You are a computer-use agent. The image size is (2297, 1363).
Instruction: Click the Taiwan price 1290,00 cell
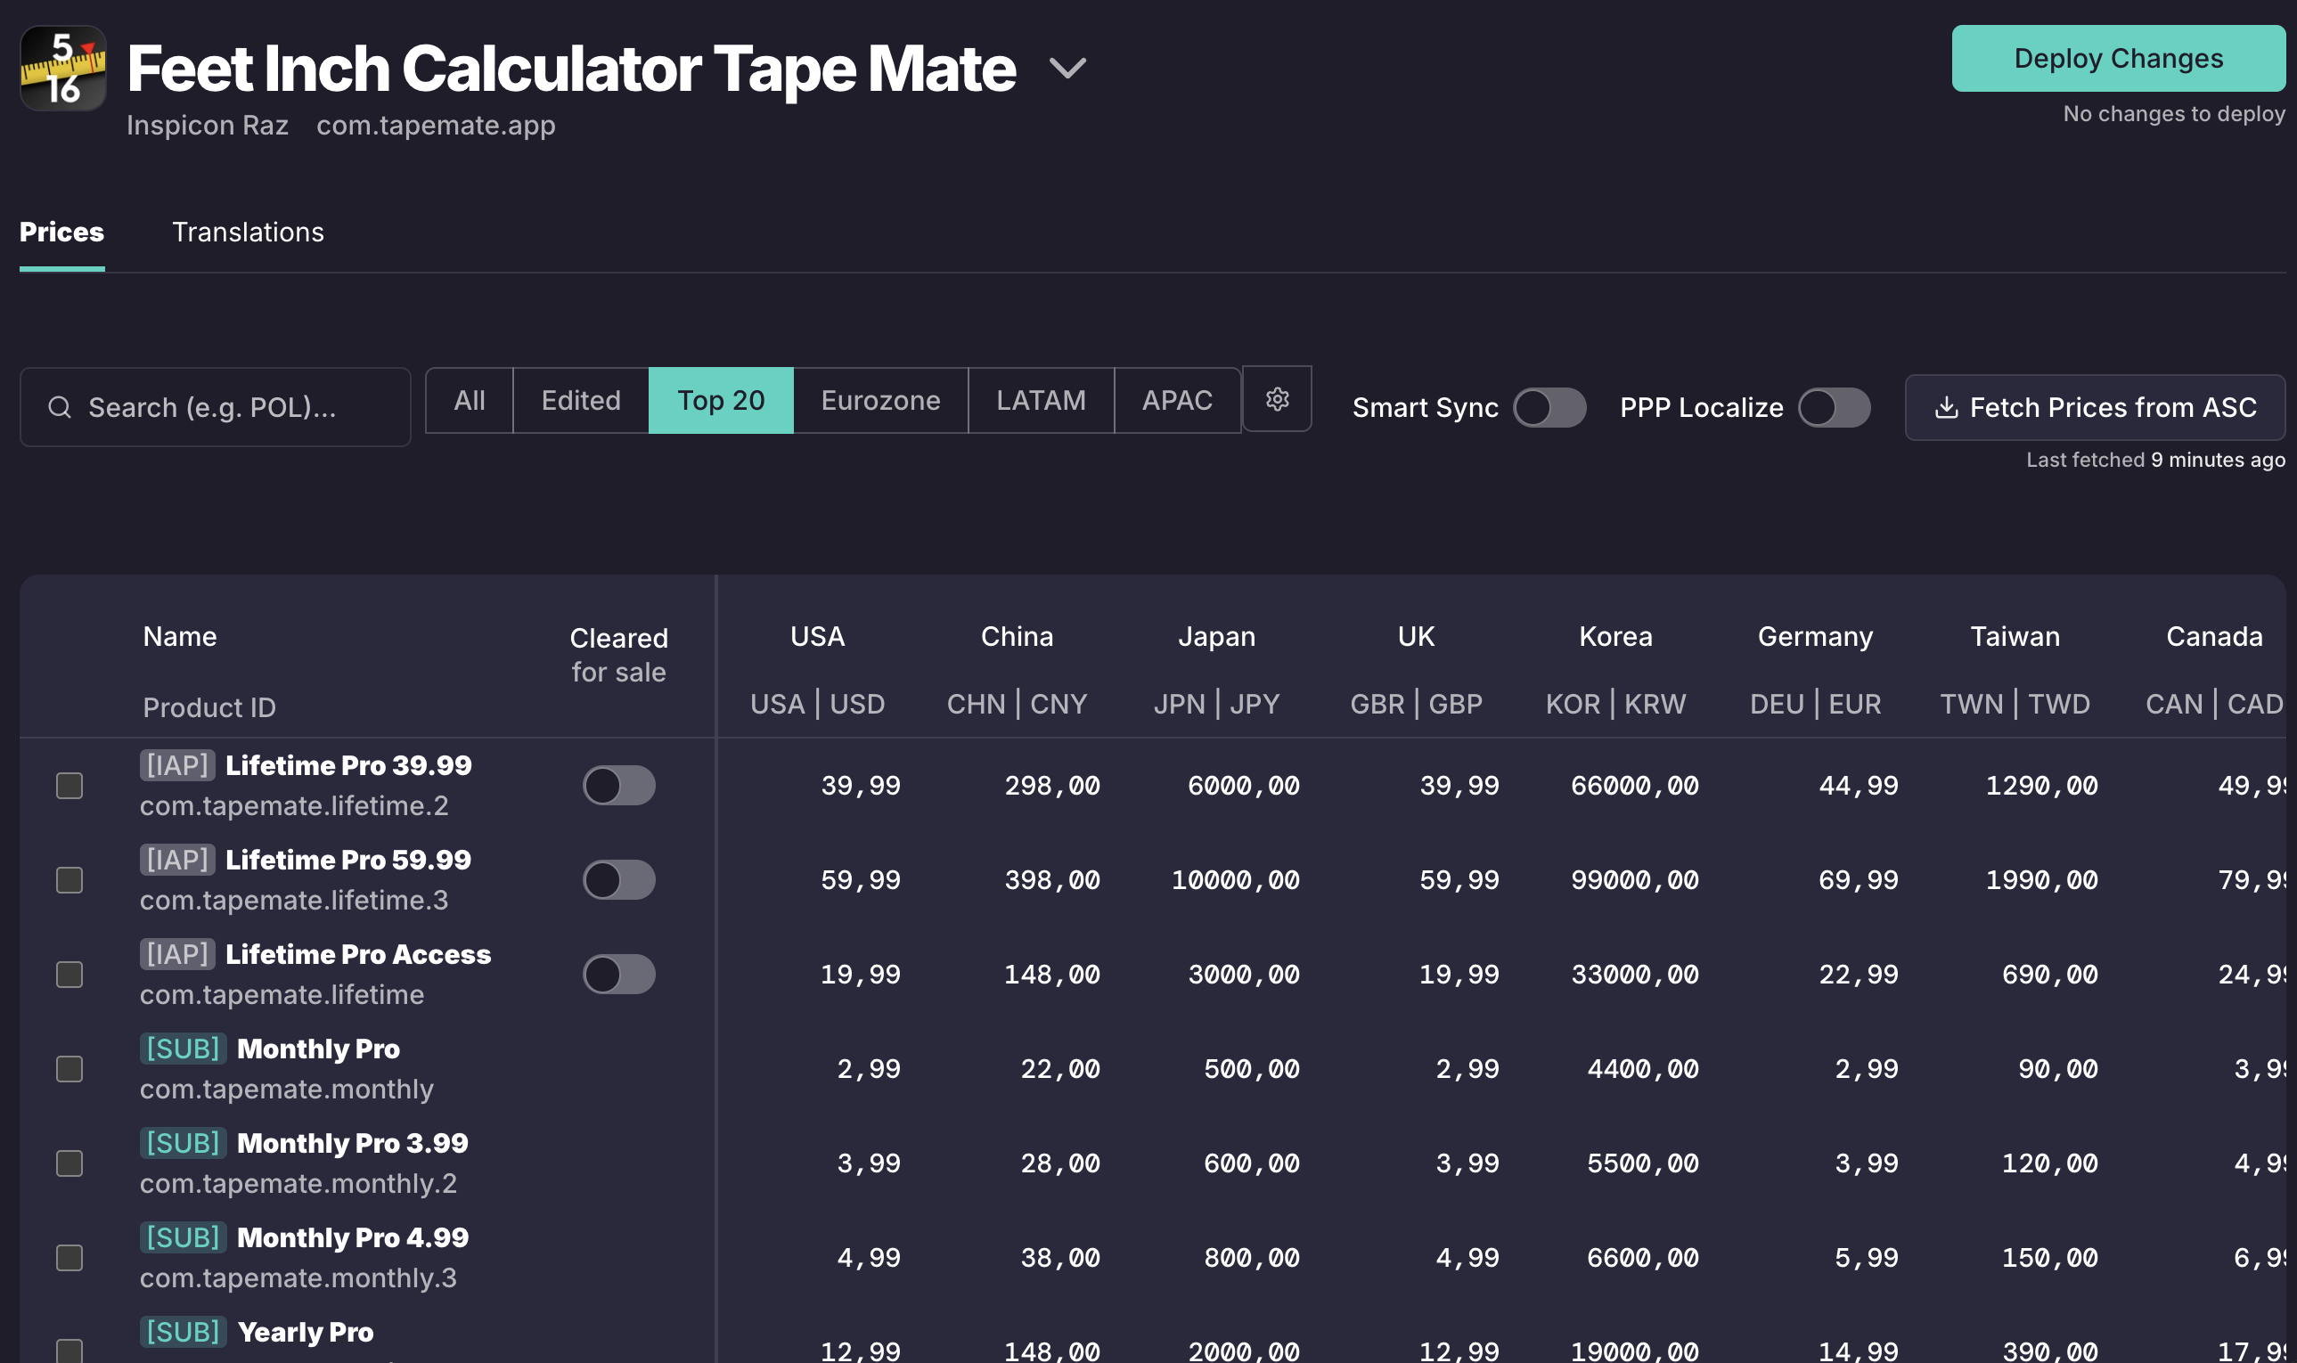(2041, 786)
